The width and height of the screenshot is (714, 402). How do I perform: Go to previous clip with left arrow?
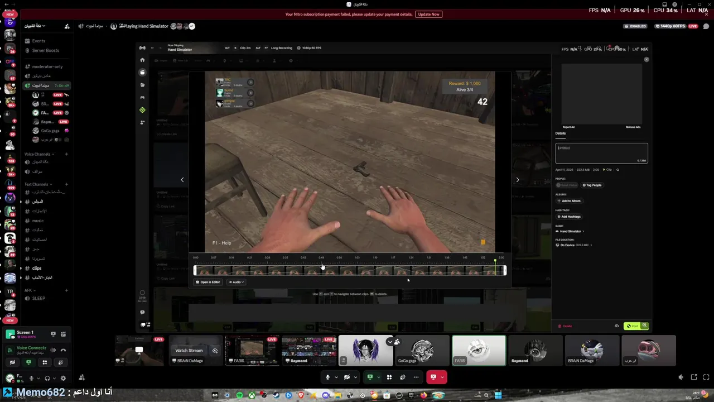(x=182, y=180)
